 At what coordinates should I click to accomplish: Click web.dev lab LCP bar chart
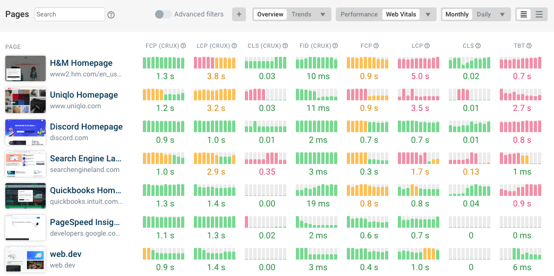tap(419, 253)
